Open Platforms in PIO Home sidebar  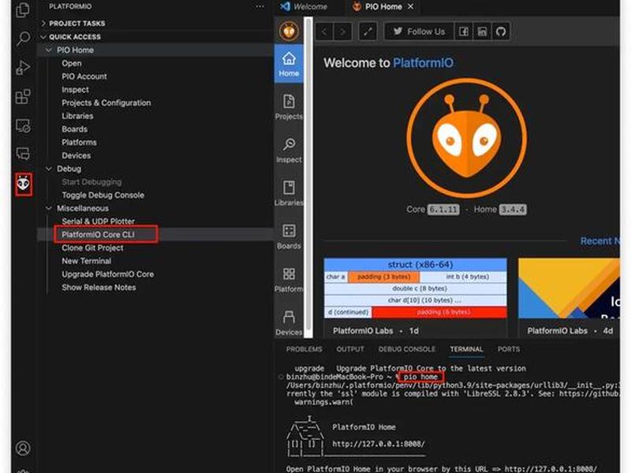[289, 280]
